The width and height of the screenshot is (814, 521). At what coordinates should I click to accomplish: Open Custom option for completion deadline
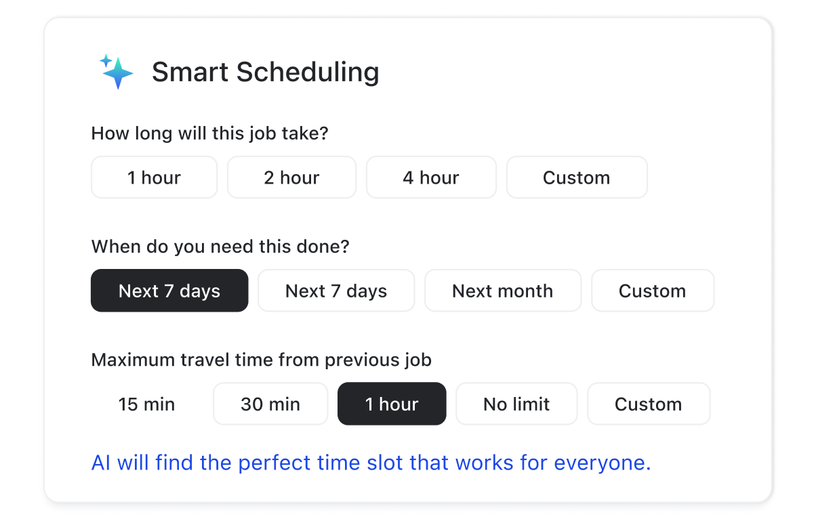(x=653, y=291)
